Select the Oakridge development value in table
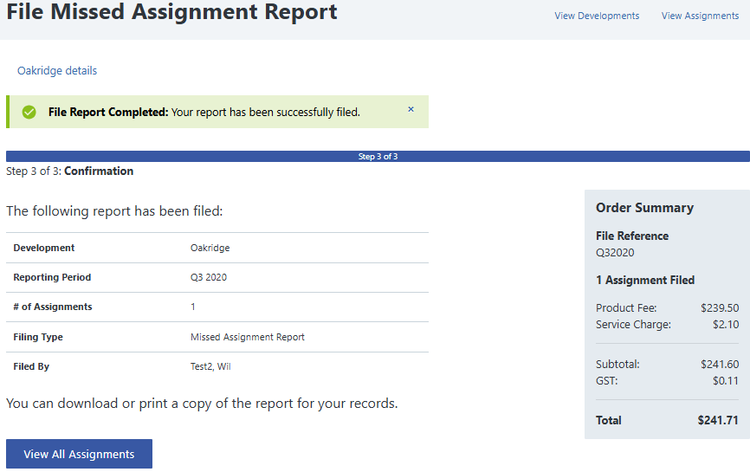The width and height of the screenshot is (750, 472). pyautogui.click(x=210, y=248)
